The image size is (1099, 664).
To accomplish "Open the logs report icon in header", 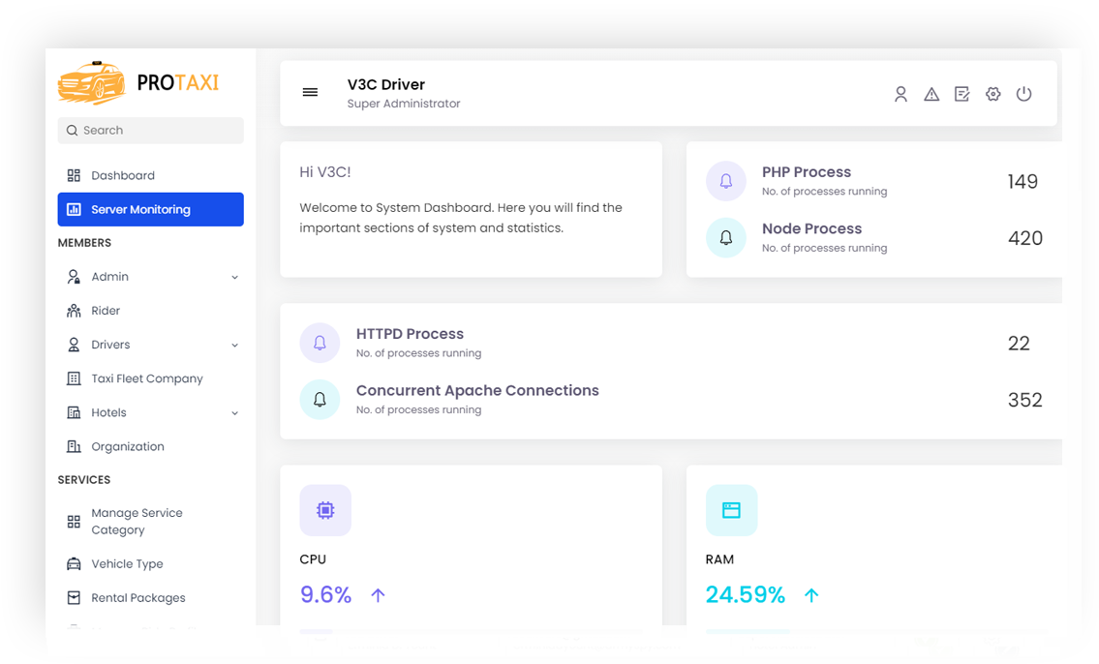I will [x=962, y=94].
